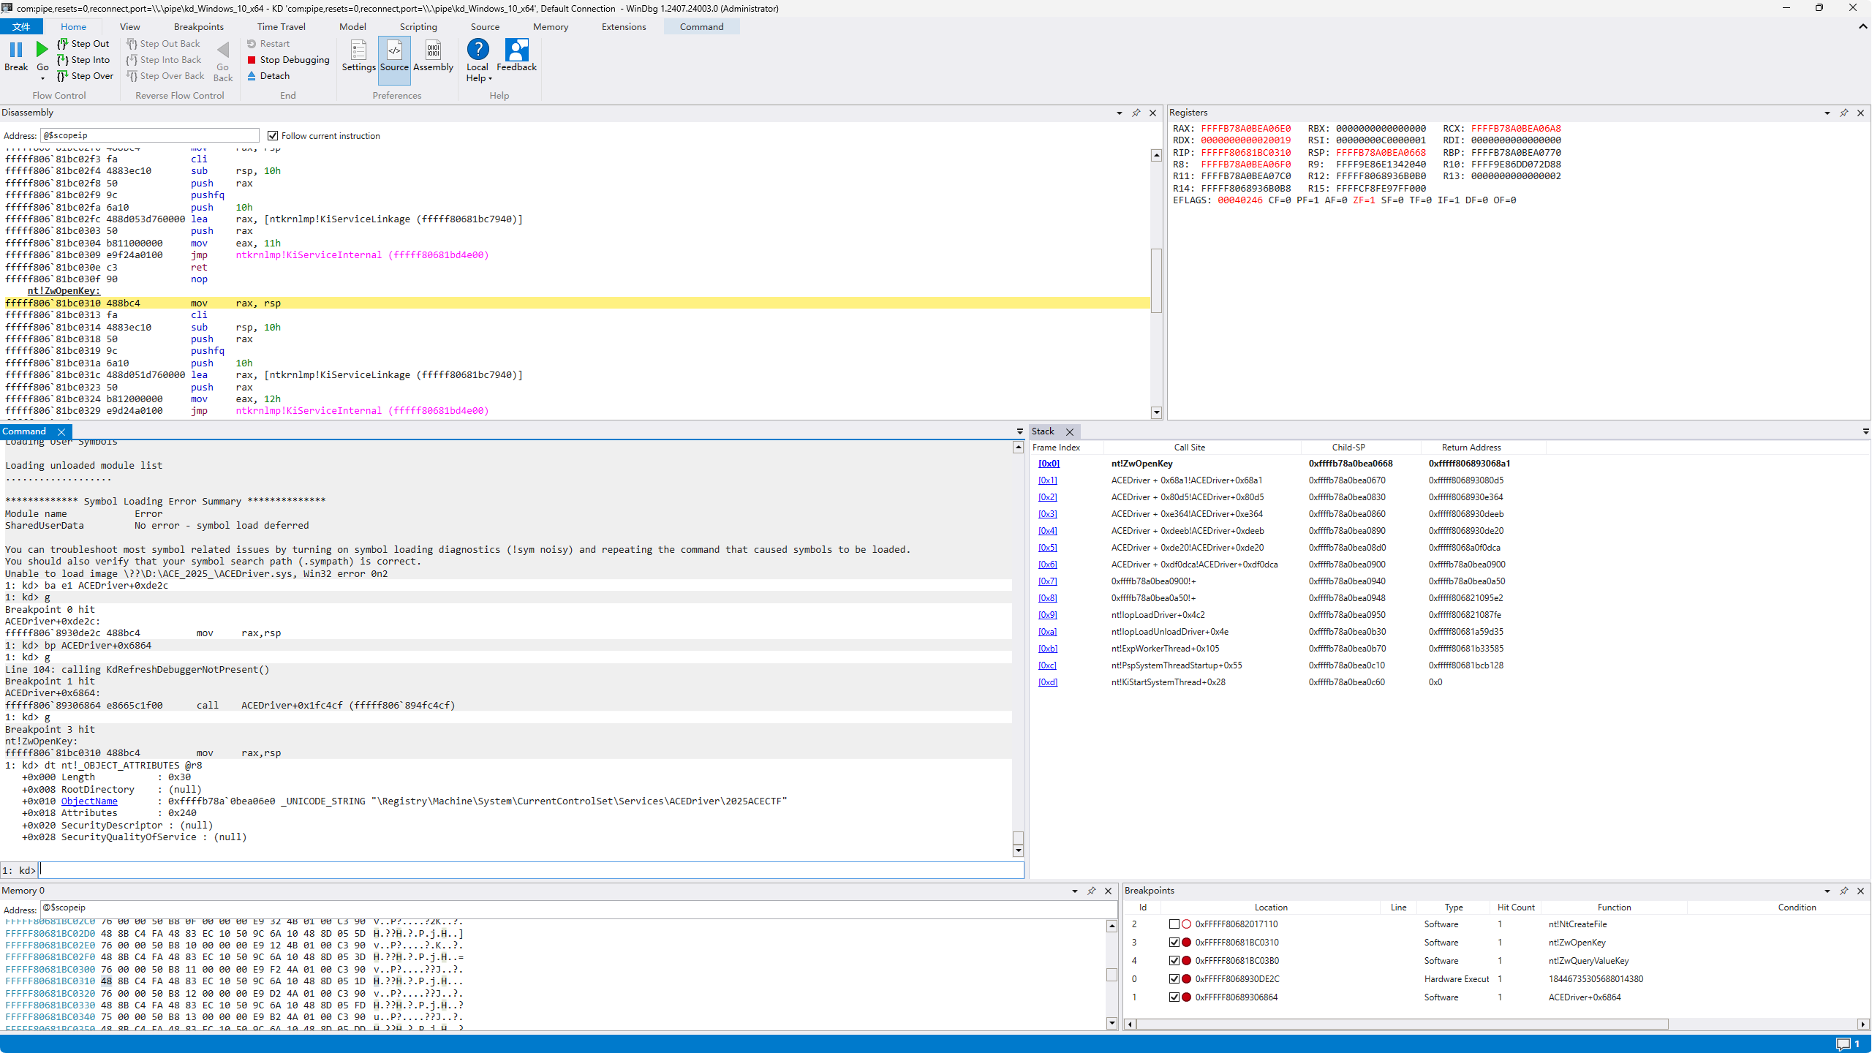Open the Stack window tab list dropdown

[1865, 432]
